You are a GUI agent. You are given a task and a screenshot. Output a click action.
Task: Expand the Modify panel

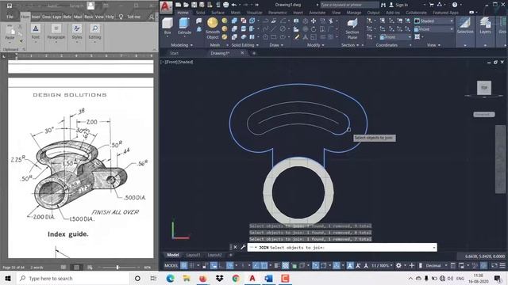coord(316,45)
